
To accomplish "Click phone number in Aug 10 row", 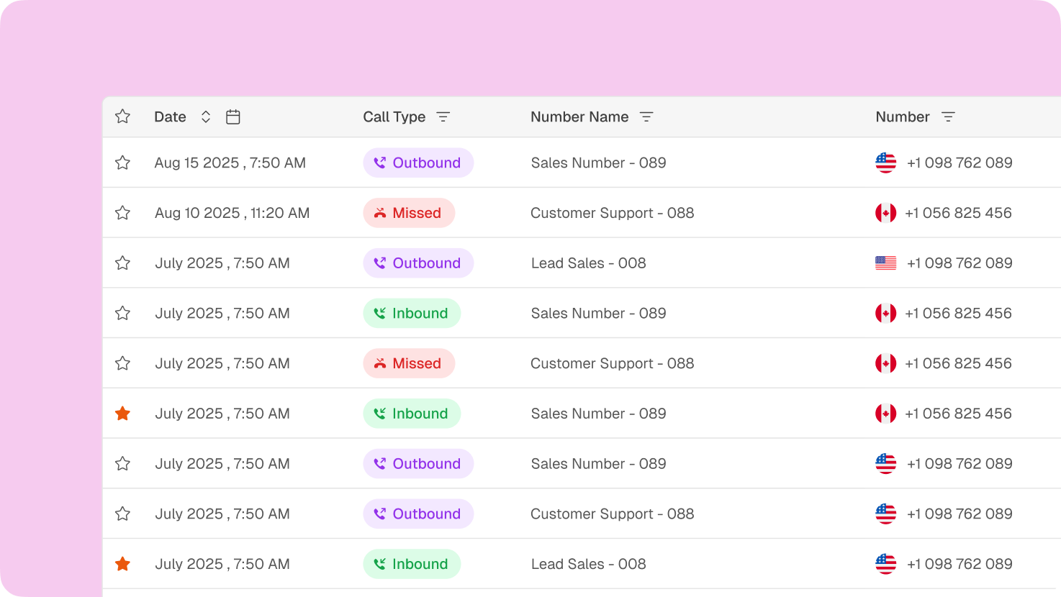I will (x=958, y=213).
